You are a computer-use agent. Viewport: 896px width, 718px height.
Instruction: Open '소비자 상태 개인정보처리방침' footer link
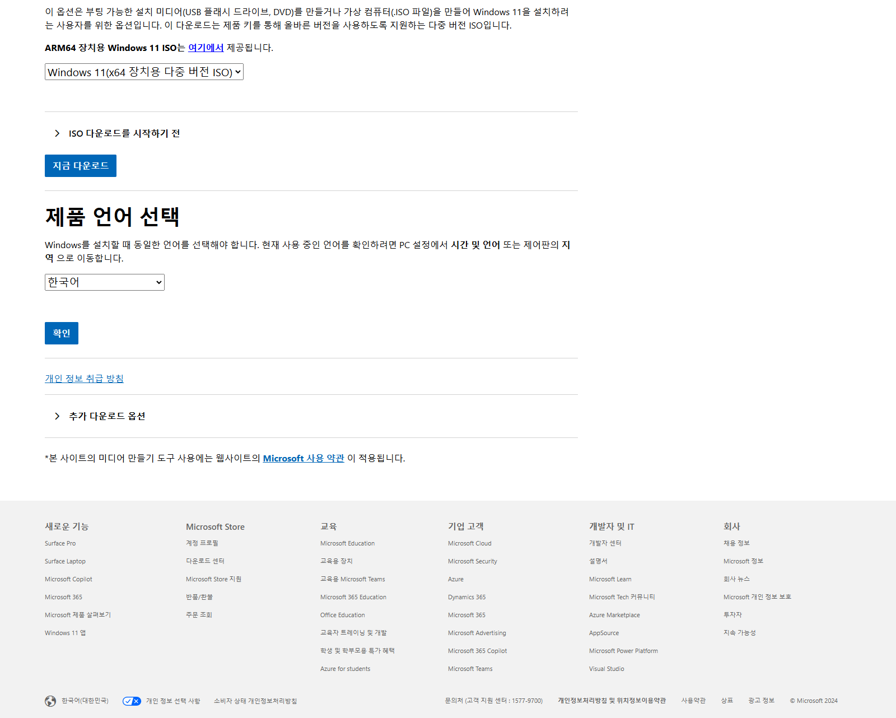tap(255, 701)
